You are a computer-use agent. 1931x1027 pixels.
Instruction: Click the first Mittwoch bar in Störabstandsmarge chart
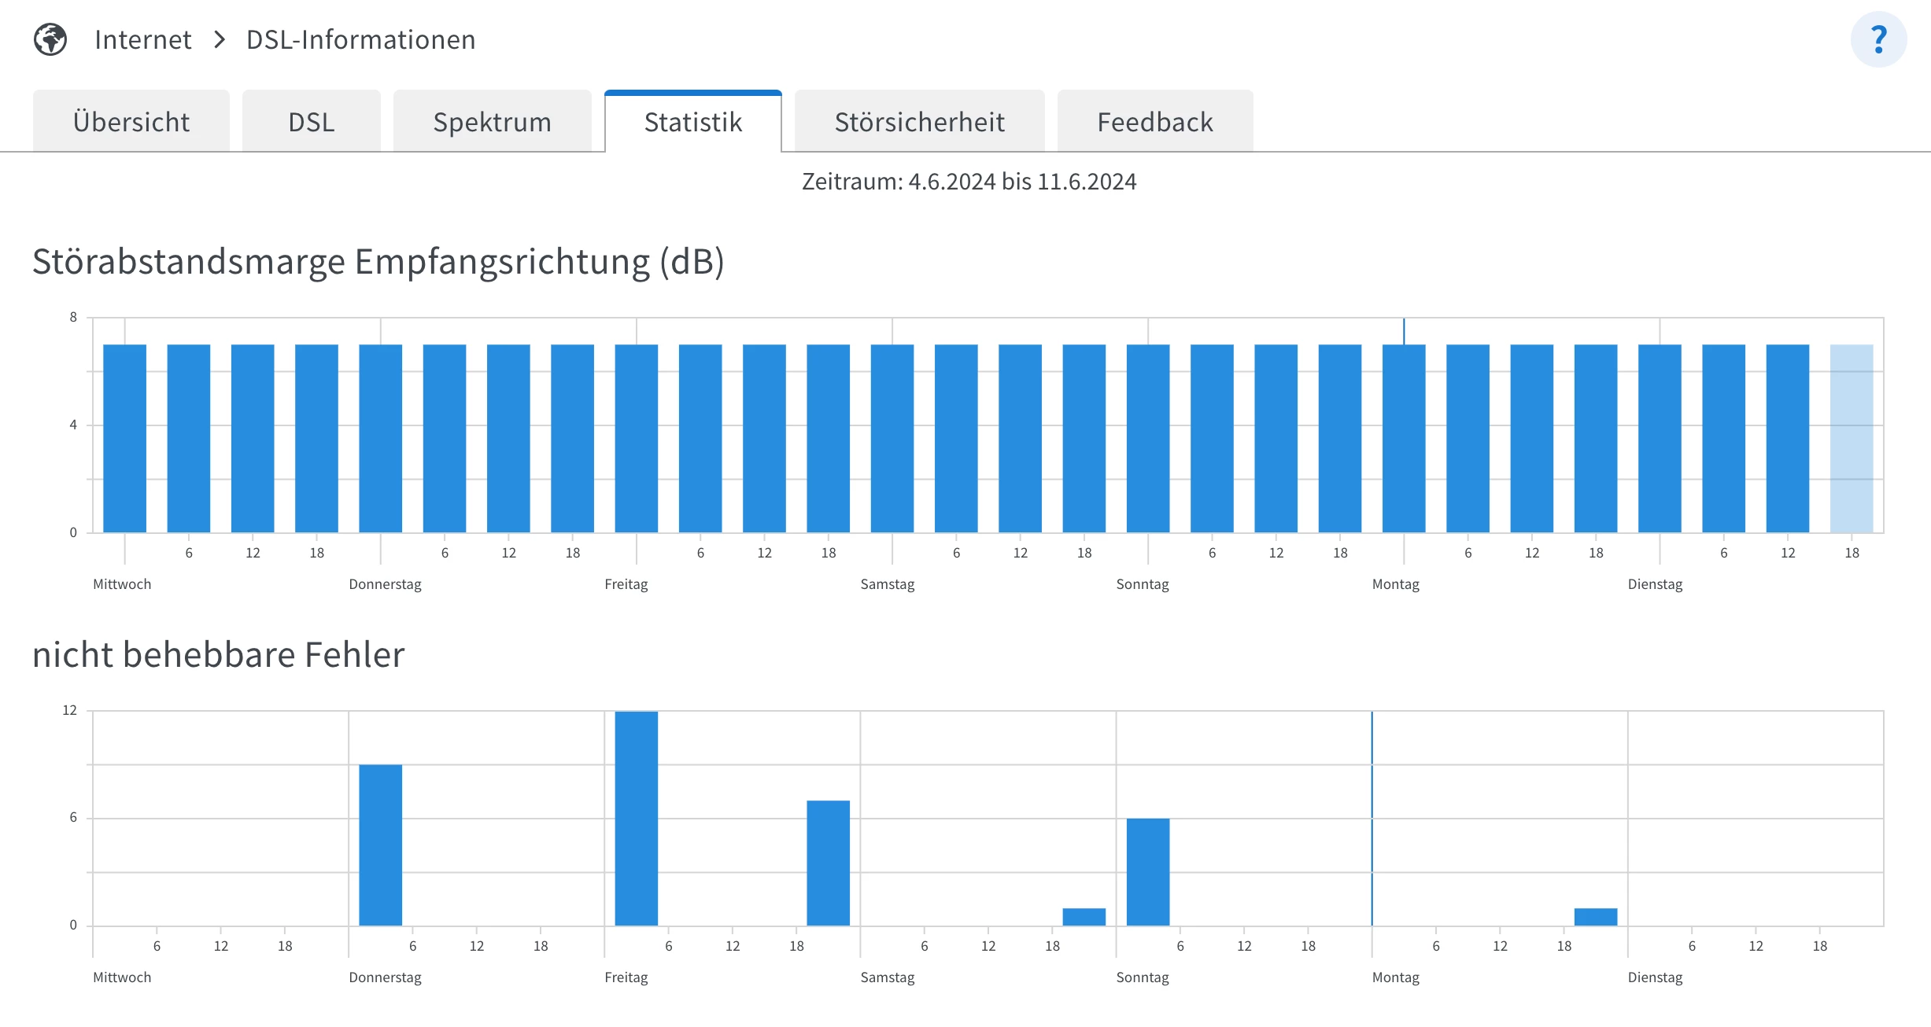tap(124, 438)
